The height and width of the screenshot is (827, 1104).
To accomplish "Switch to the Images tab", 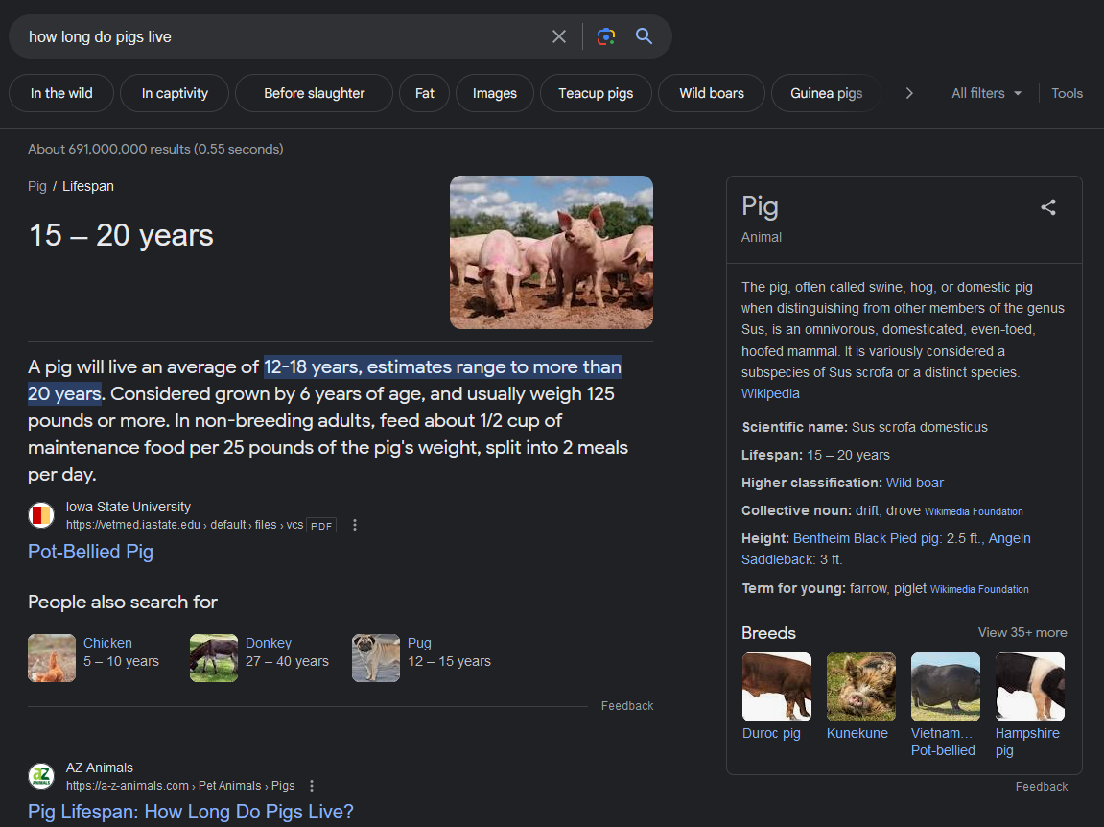I will coord(494,93).
